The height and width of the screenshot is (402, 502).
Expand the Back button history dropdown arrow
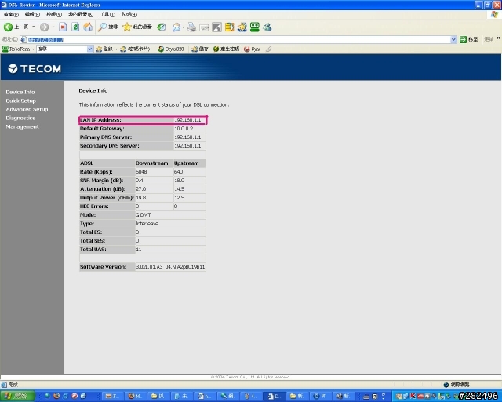[33, 27]
